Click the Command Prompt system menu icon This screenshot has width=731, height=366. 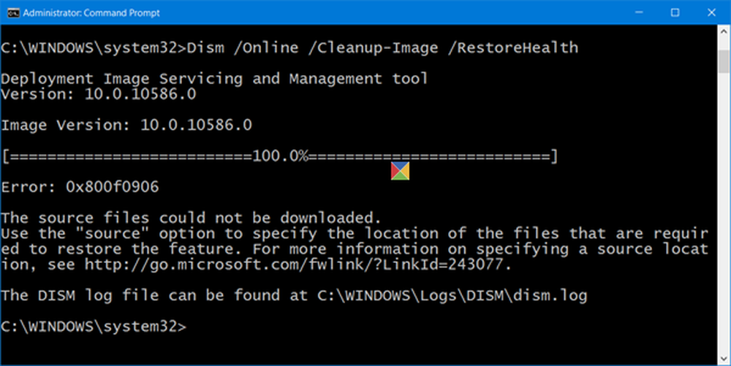tap(13, 12)
